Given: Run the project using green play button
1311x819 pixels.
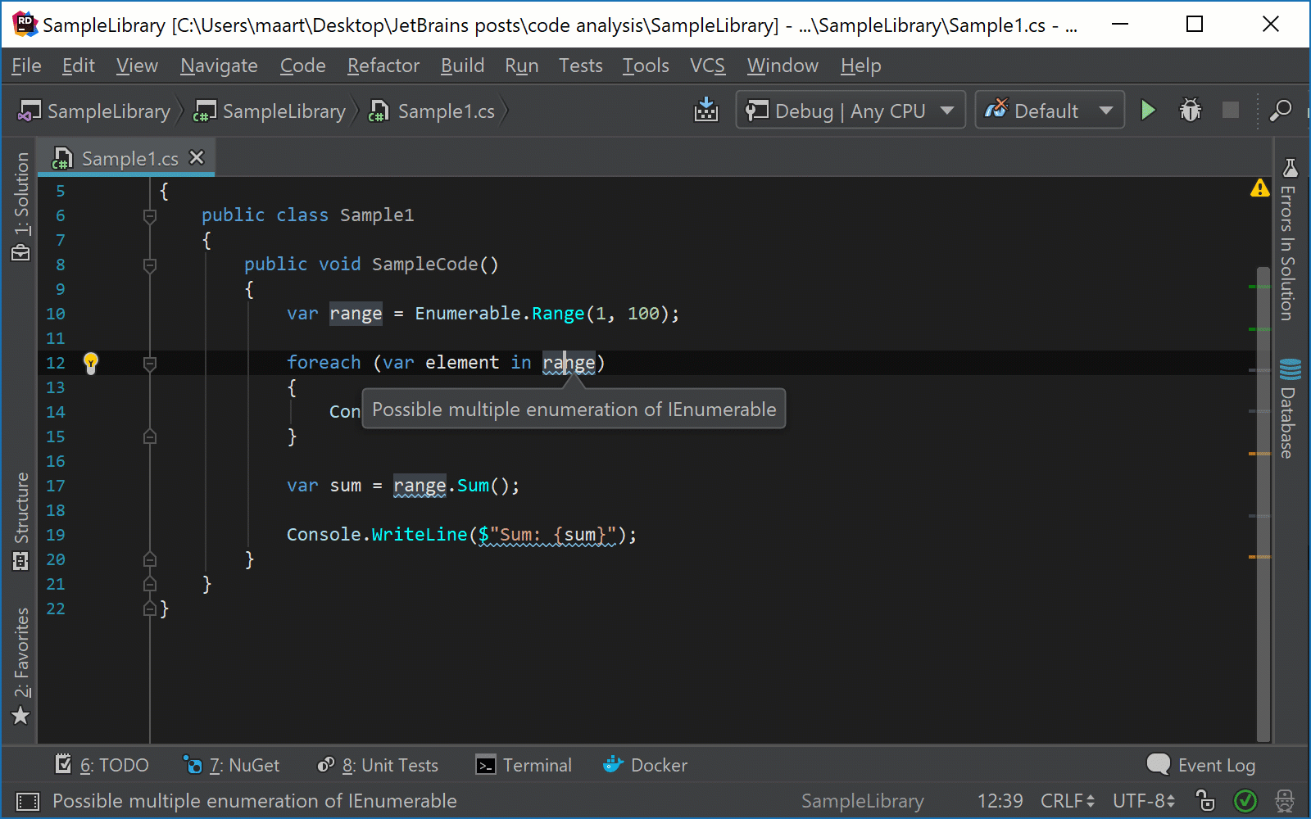Looking at the screenshot, I should (1148, 111).
